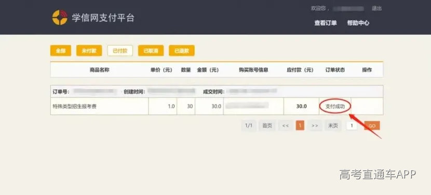This screenshot has height=195, width=431.
Task: Click page number 1 button
Action: pyautogui.click(x=300, y=126)
